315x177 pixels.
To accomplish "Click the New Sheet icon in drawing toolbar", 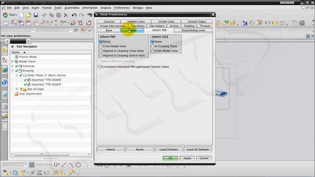I will 6,23.
